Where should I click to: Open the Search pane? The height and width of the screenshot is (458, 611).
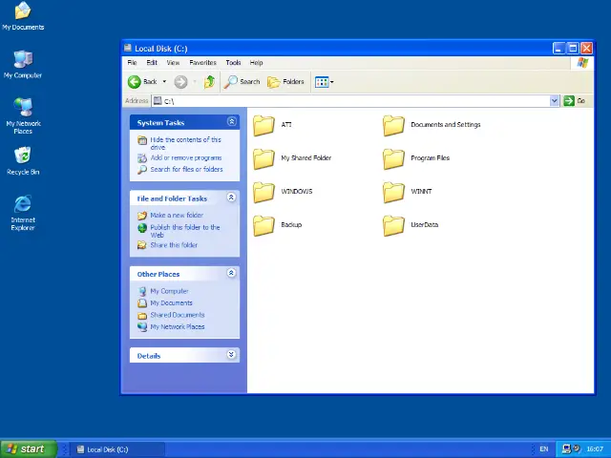[x=242, y=82]
